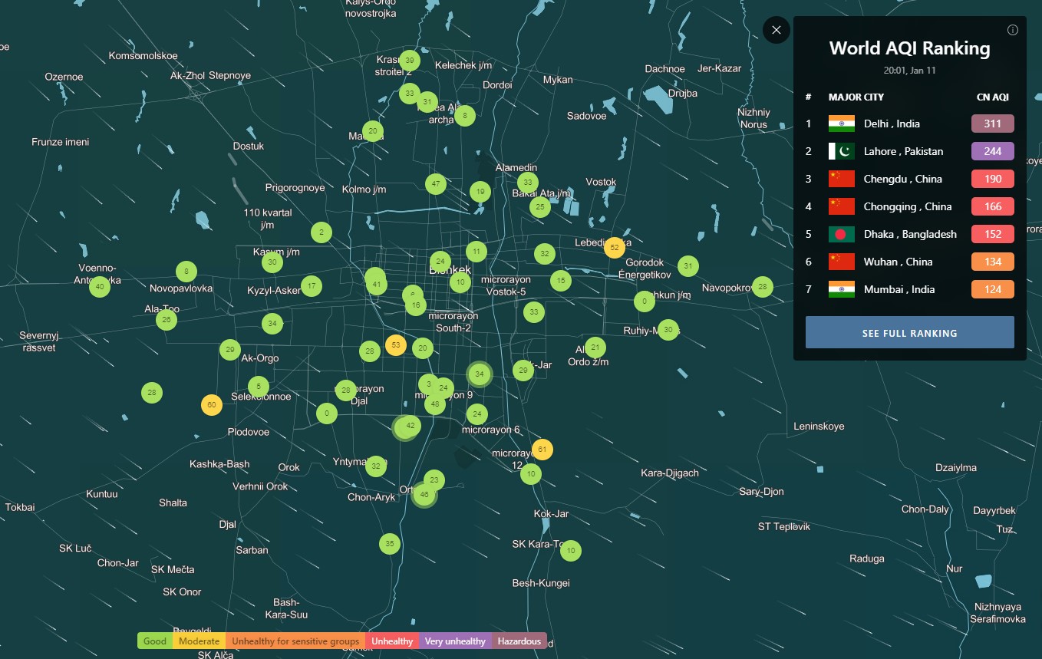
Task: Open the Mumbai, India ranking entry
Action: coord(899,289)
